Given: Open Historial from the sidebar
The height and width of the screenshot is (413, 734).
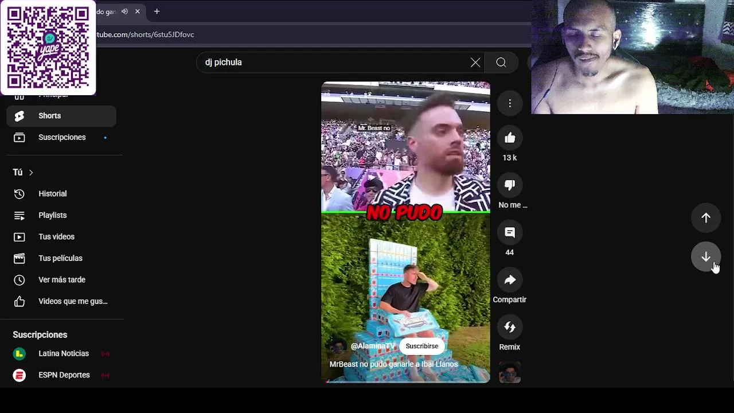Looking at the screenshot, I should coord(61,194).
